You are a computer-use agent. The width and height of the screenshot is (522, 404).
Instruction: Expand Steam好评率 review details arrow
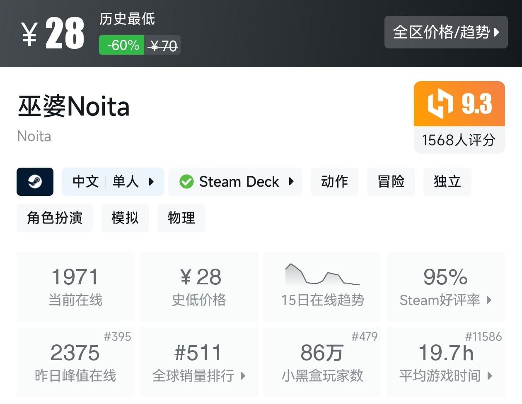click(489, 300)
